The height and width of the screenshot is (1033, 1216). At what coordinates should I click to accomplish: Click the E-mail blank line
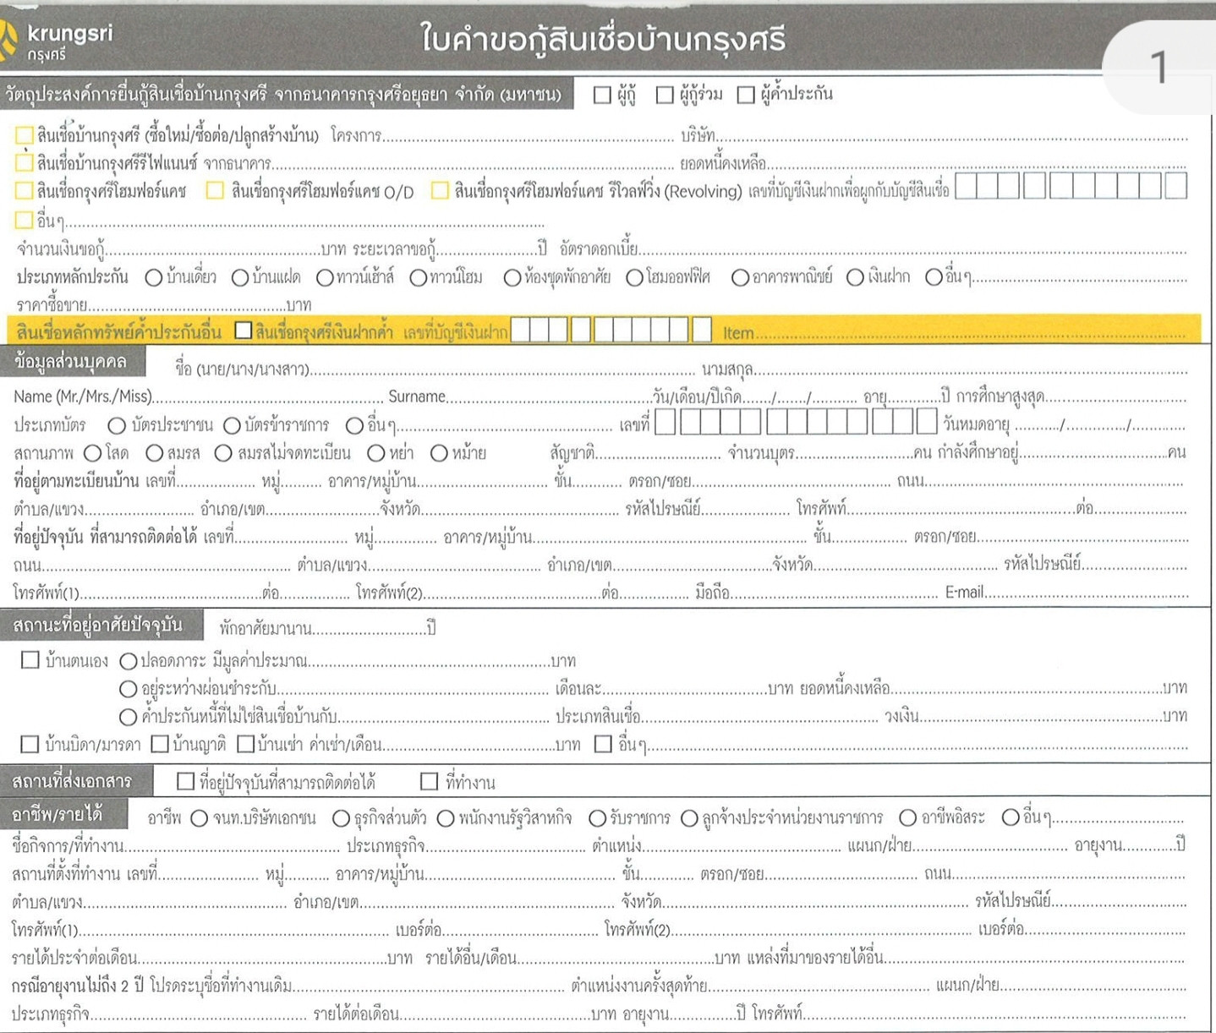(x=1086, y=595)
